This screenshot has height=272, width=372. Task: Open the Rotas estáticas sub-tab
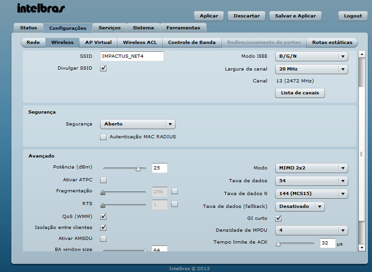point(332,42)
